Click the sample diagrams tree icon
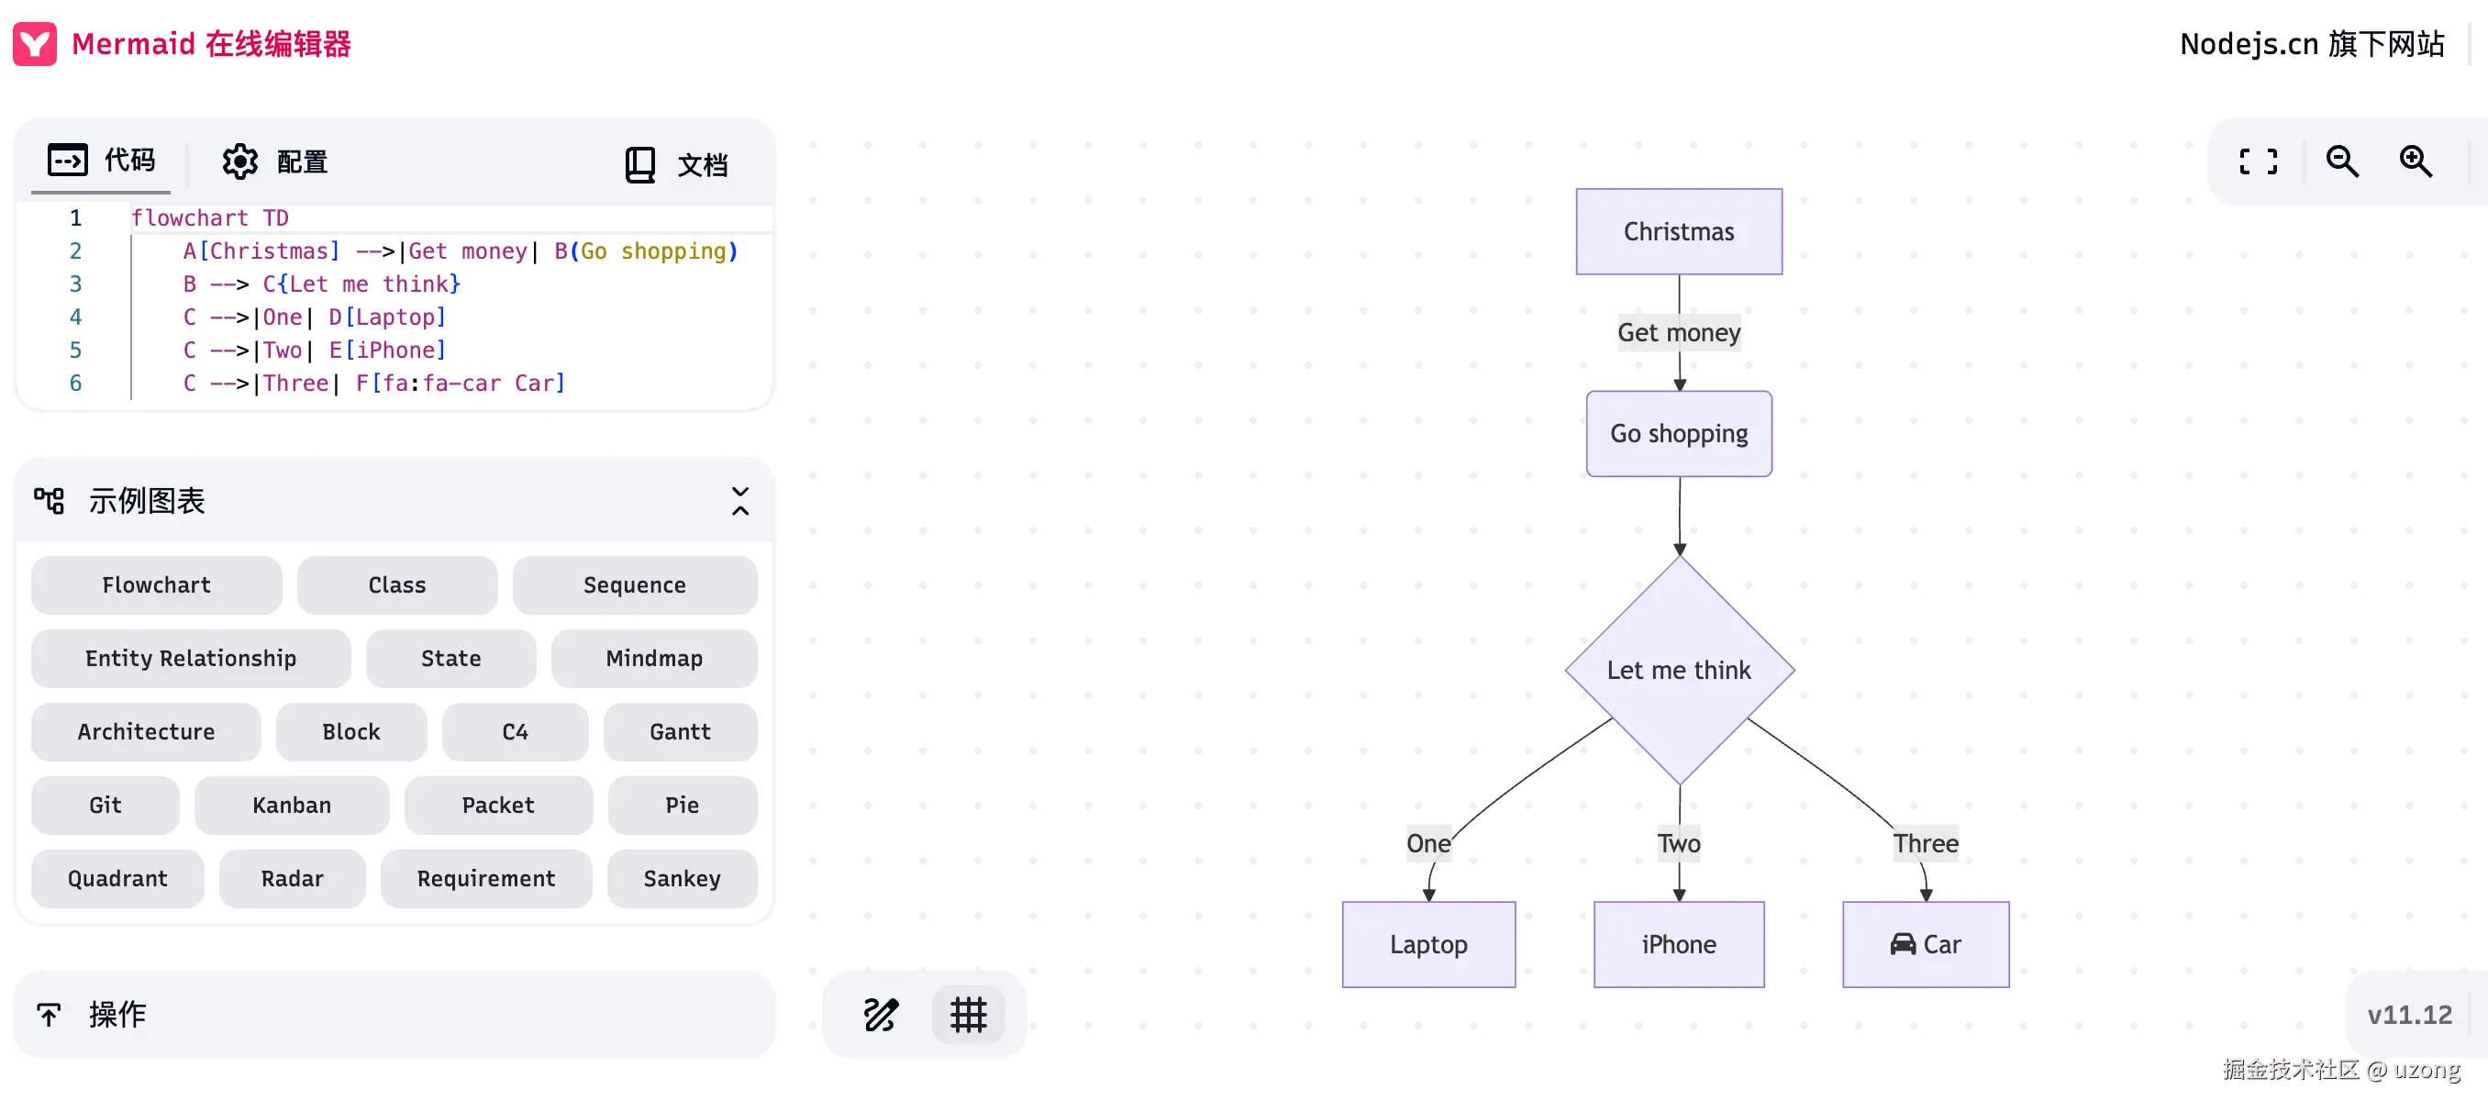Screen dimensions: 2488x1112 click(x=50, y=500)
